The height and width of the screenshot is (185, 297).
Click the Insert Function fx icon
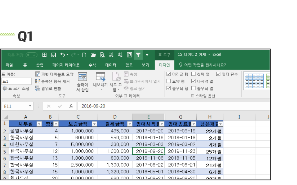(x=71, y=106)
